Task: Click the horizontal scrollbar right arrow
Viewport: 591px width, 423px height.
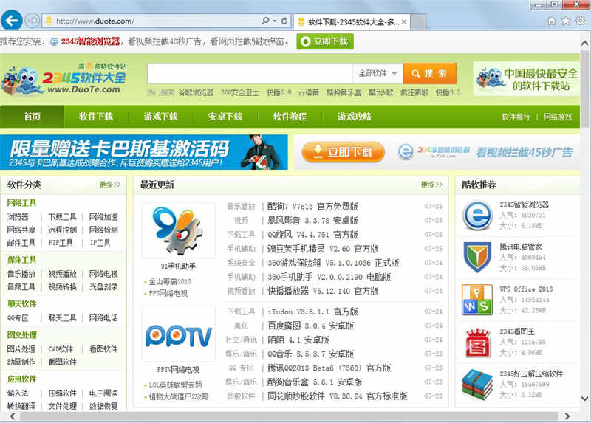Action: 567,416
